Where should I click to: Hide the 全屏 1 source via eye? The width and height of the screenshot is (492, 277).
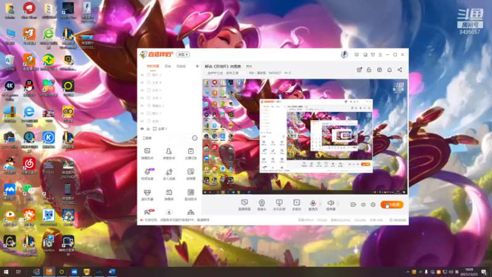click(142, 129)
